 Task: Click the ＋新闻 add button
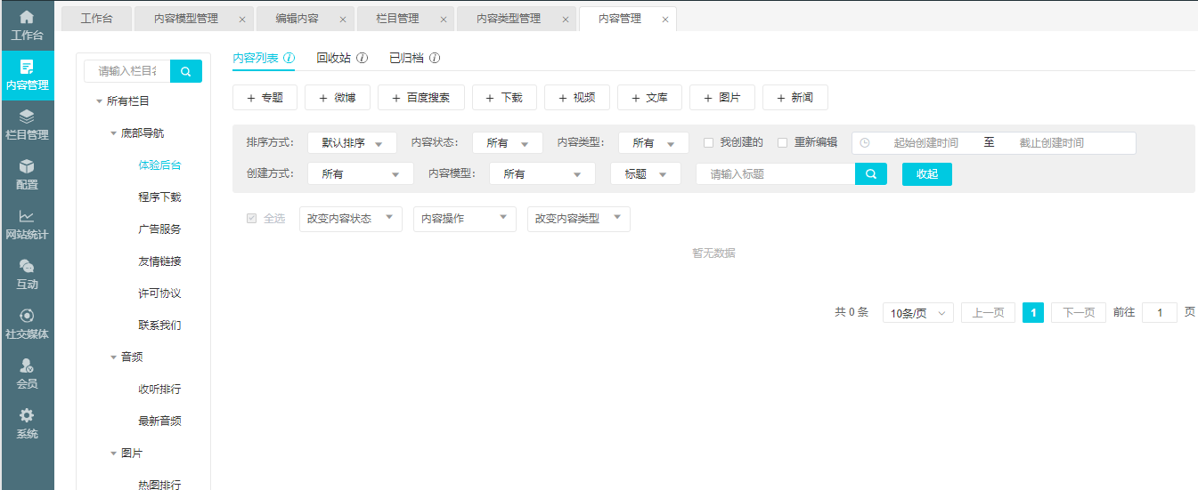pos(795,98)
